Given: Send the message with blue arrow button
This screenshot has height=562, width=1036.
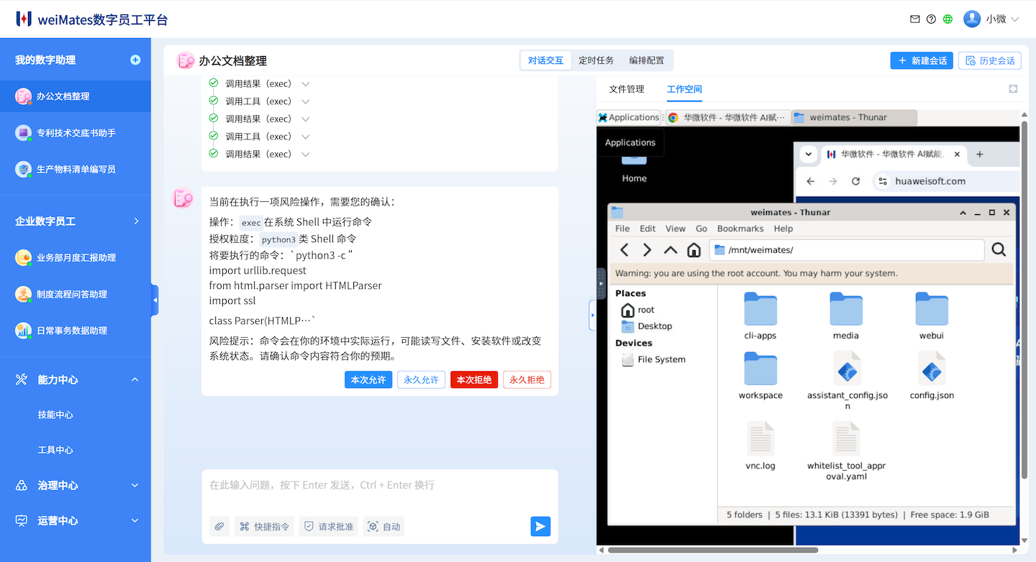Looking at the screenshot, I should pyautogui.click(x=540, y=527).
